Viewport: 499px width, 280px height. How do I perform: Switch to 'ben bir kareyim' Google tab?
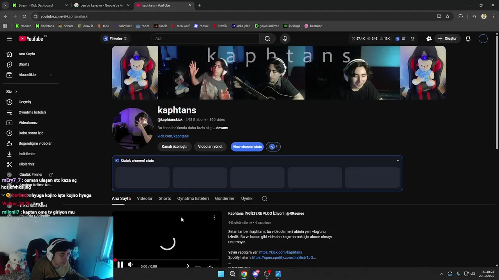(x=102, y=5)
